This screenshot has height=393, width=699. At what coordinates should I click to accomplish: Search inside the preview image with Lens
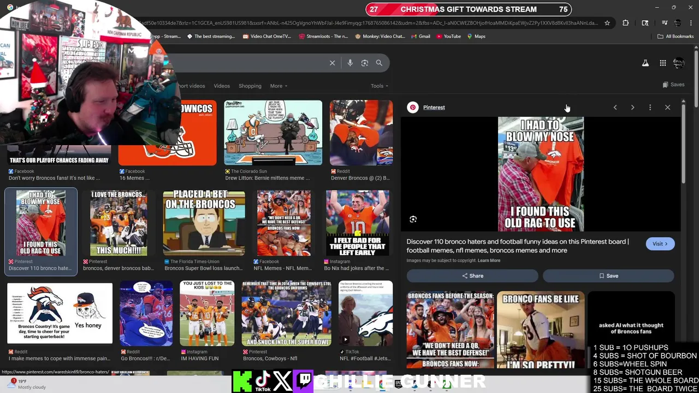[x=413, y=219]
